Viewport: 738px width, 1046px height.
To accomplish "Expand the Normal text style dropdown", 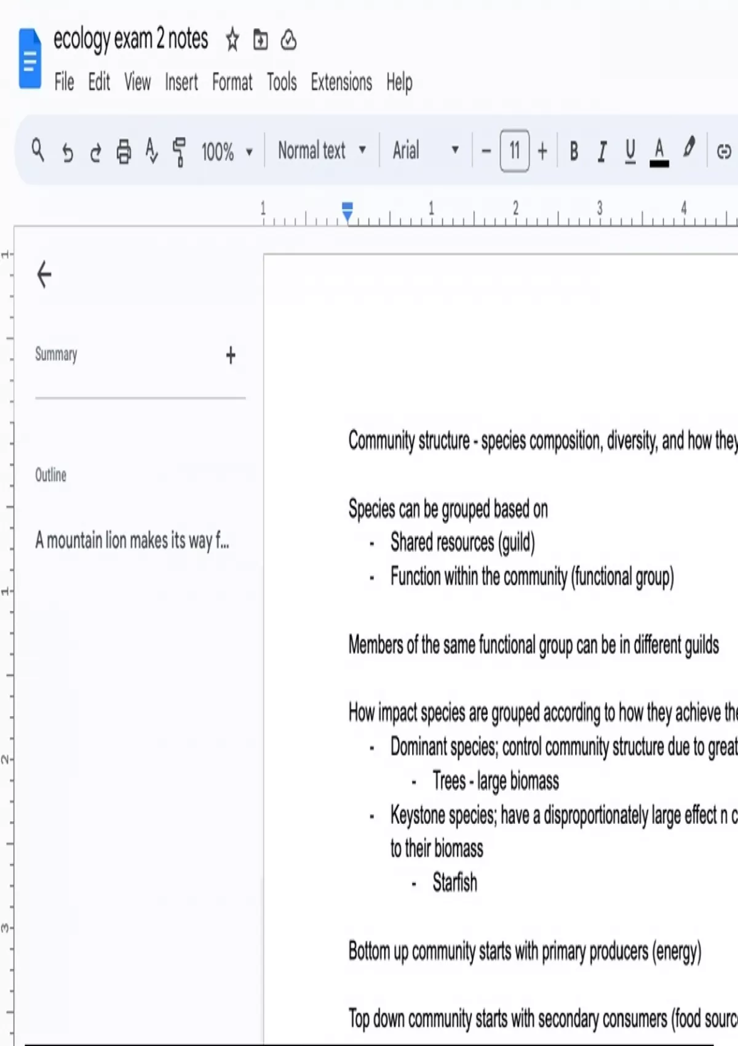I will pyautogui.click(x=321, y=150).
